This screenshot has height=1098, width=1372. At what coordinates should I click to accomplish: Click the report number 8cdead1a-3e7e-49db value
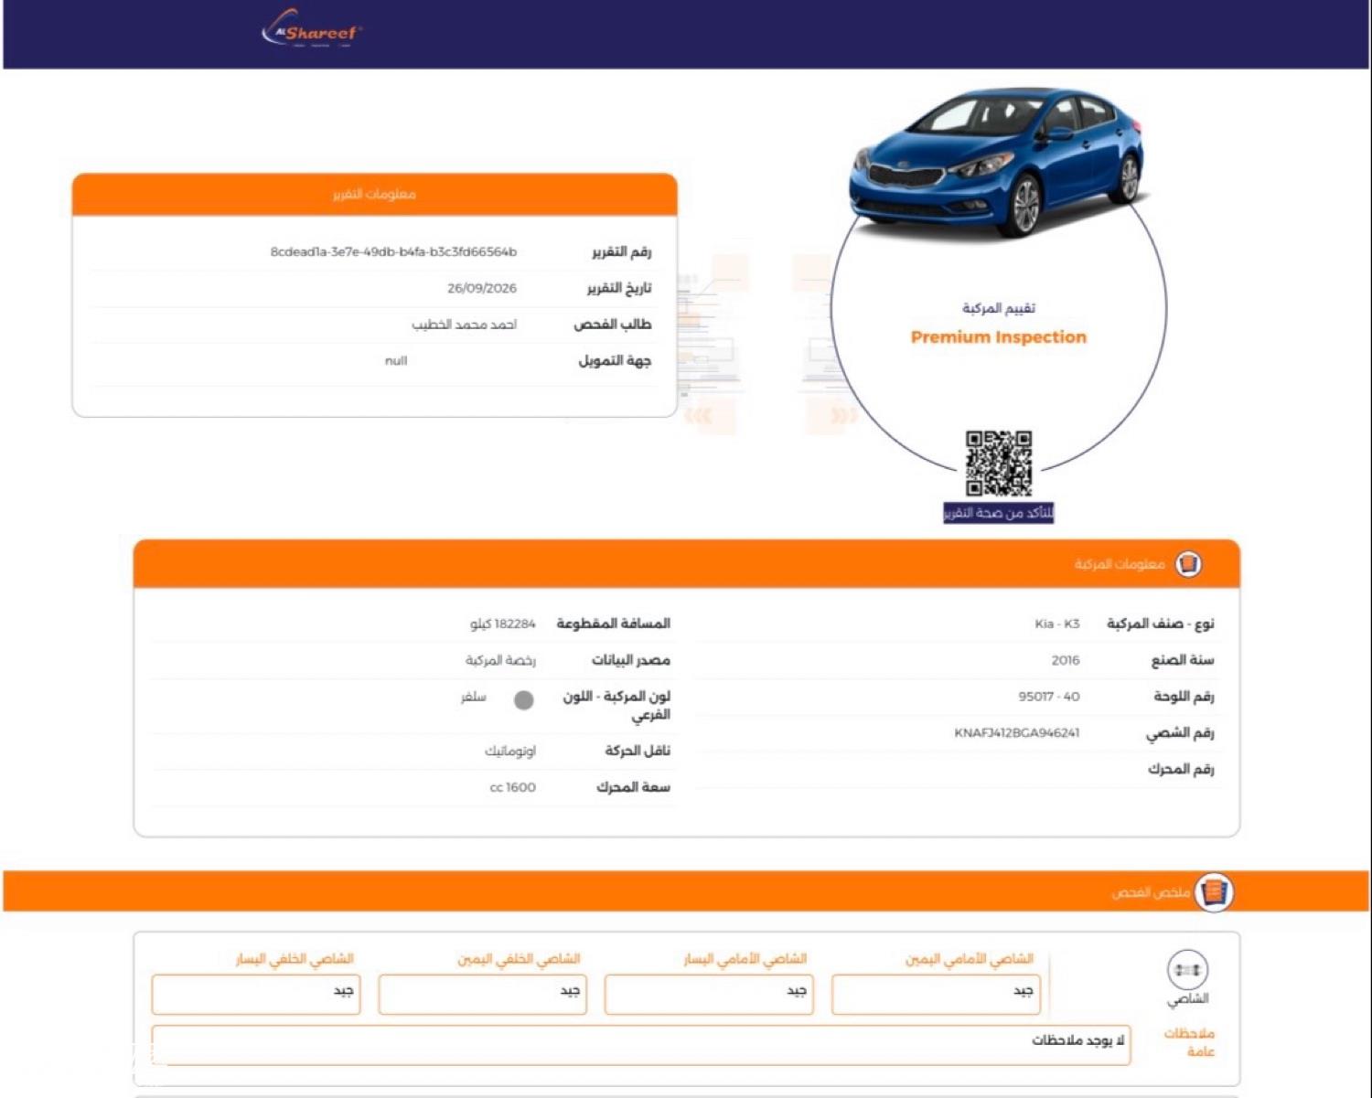point(393,251)
